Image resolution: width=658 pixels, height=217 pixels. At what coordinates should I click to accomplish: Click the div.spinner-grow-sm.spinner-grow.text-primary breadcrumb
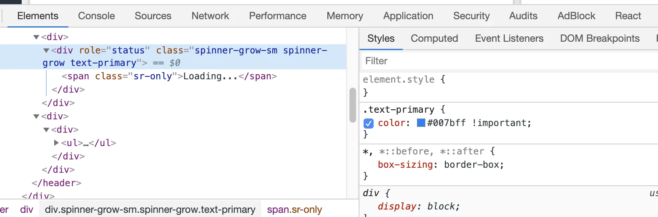pos(150,209)
